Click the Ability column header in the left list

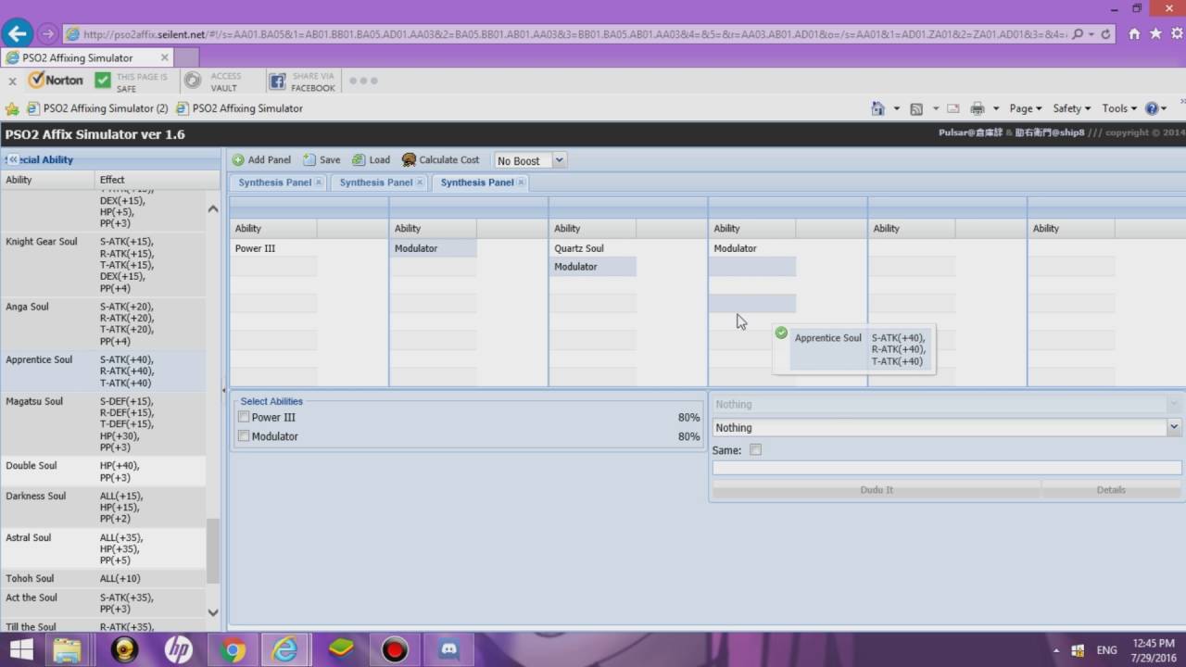[47, 180]
